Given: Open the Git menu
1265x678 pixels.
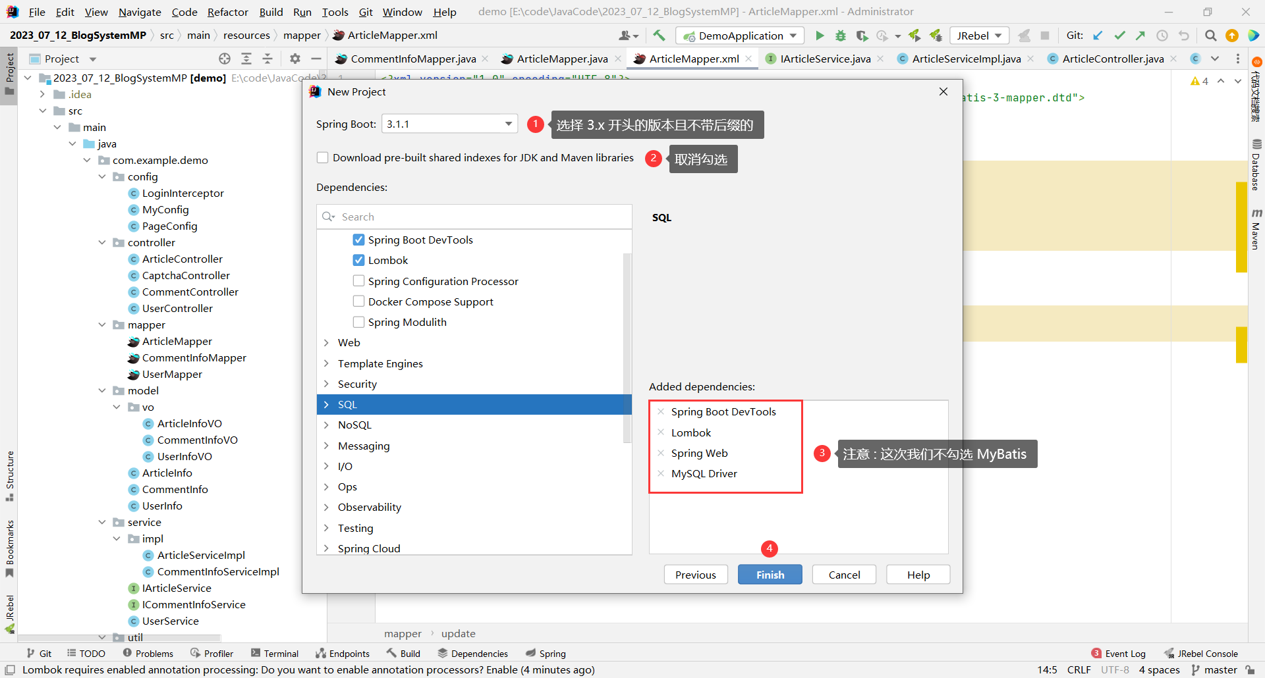Looking at the screenshot, I should (x=366, y=12).
